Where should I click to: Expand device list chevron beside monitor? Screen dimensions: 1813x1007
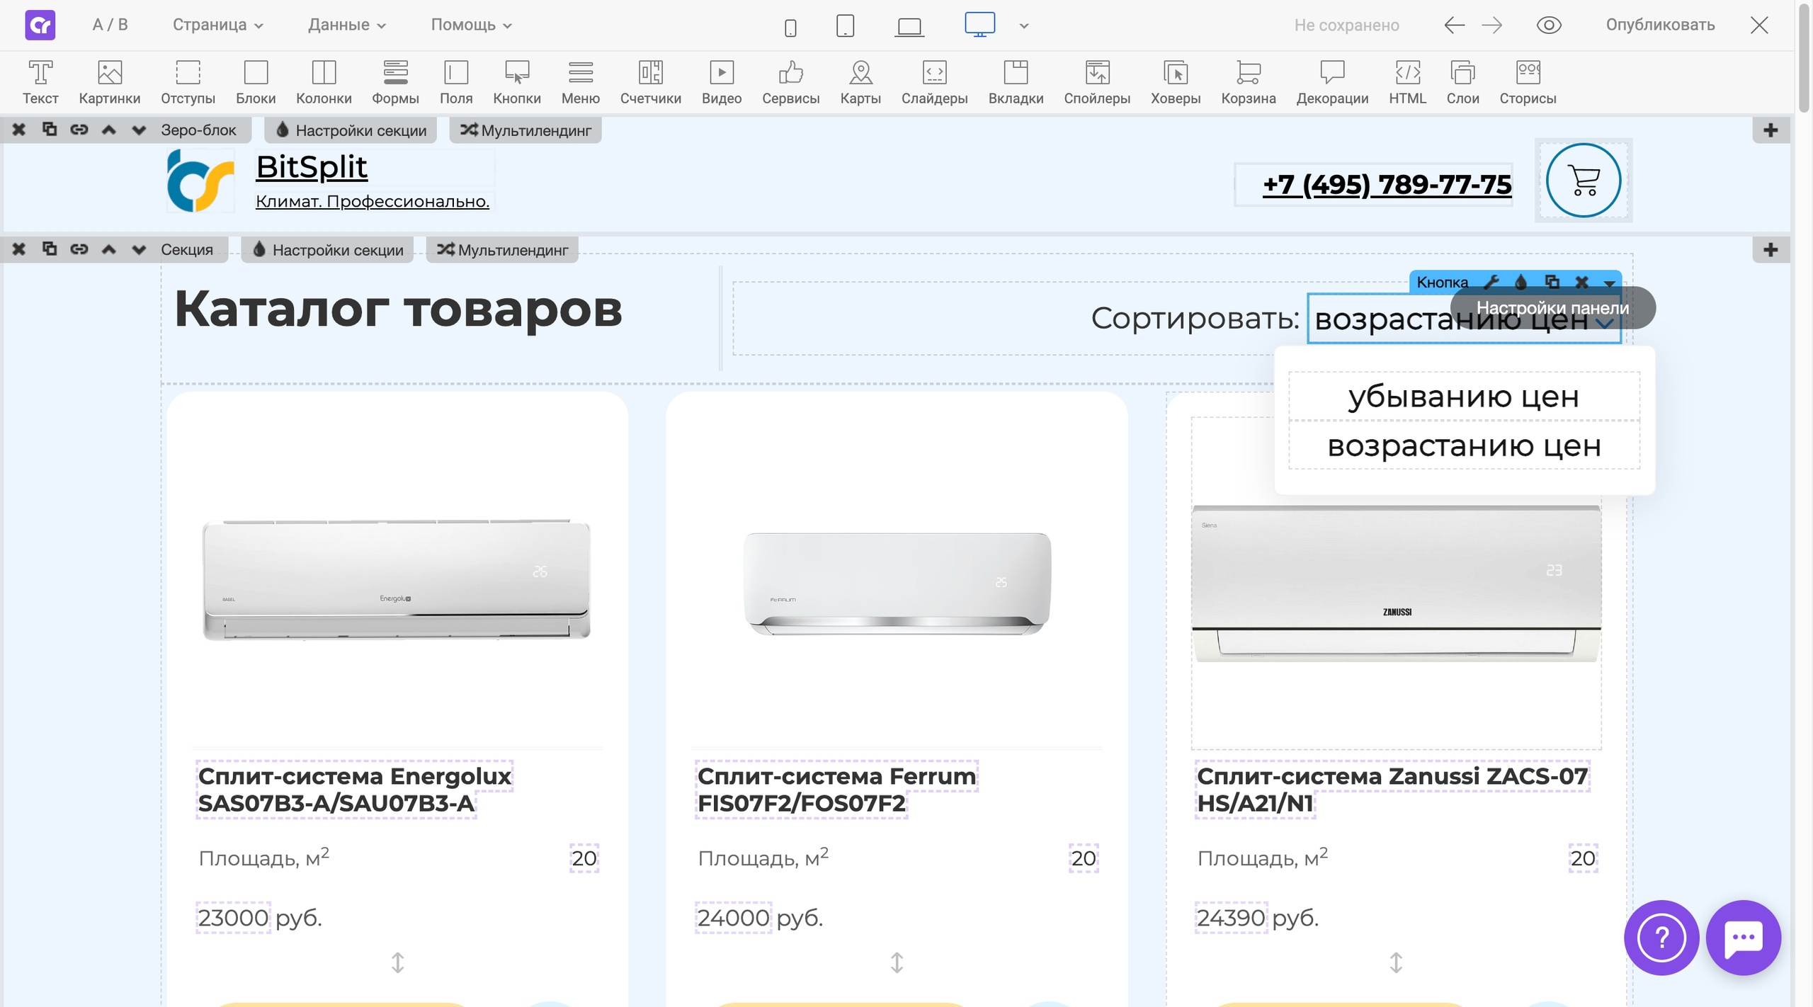[x=1024, y=26]
